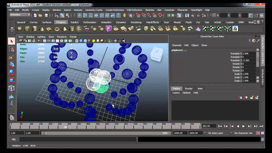Create a polygon cylinder from shelf
272x153 pixels.
(35, 29)
